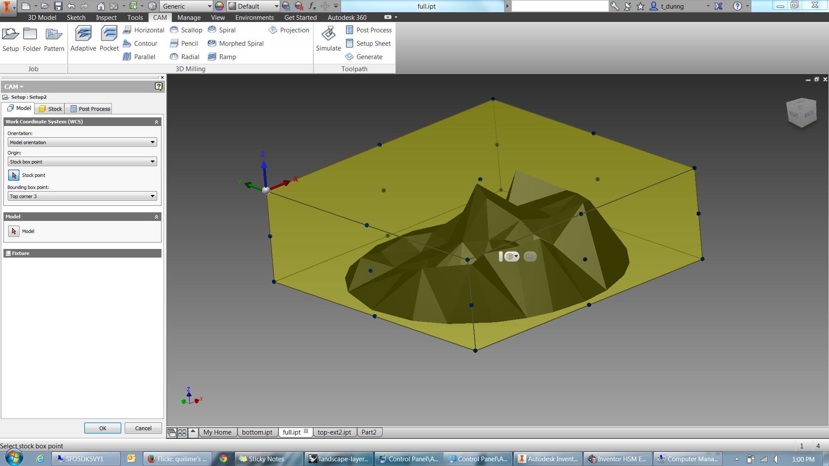The height and width of the screenshot is (466, 829).
Task: Switch to the Inspect ribbon tab
Action: coord(106,17)
